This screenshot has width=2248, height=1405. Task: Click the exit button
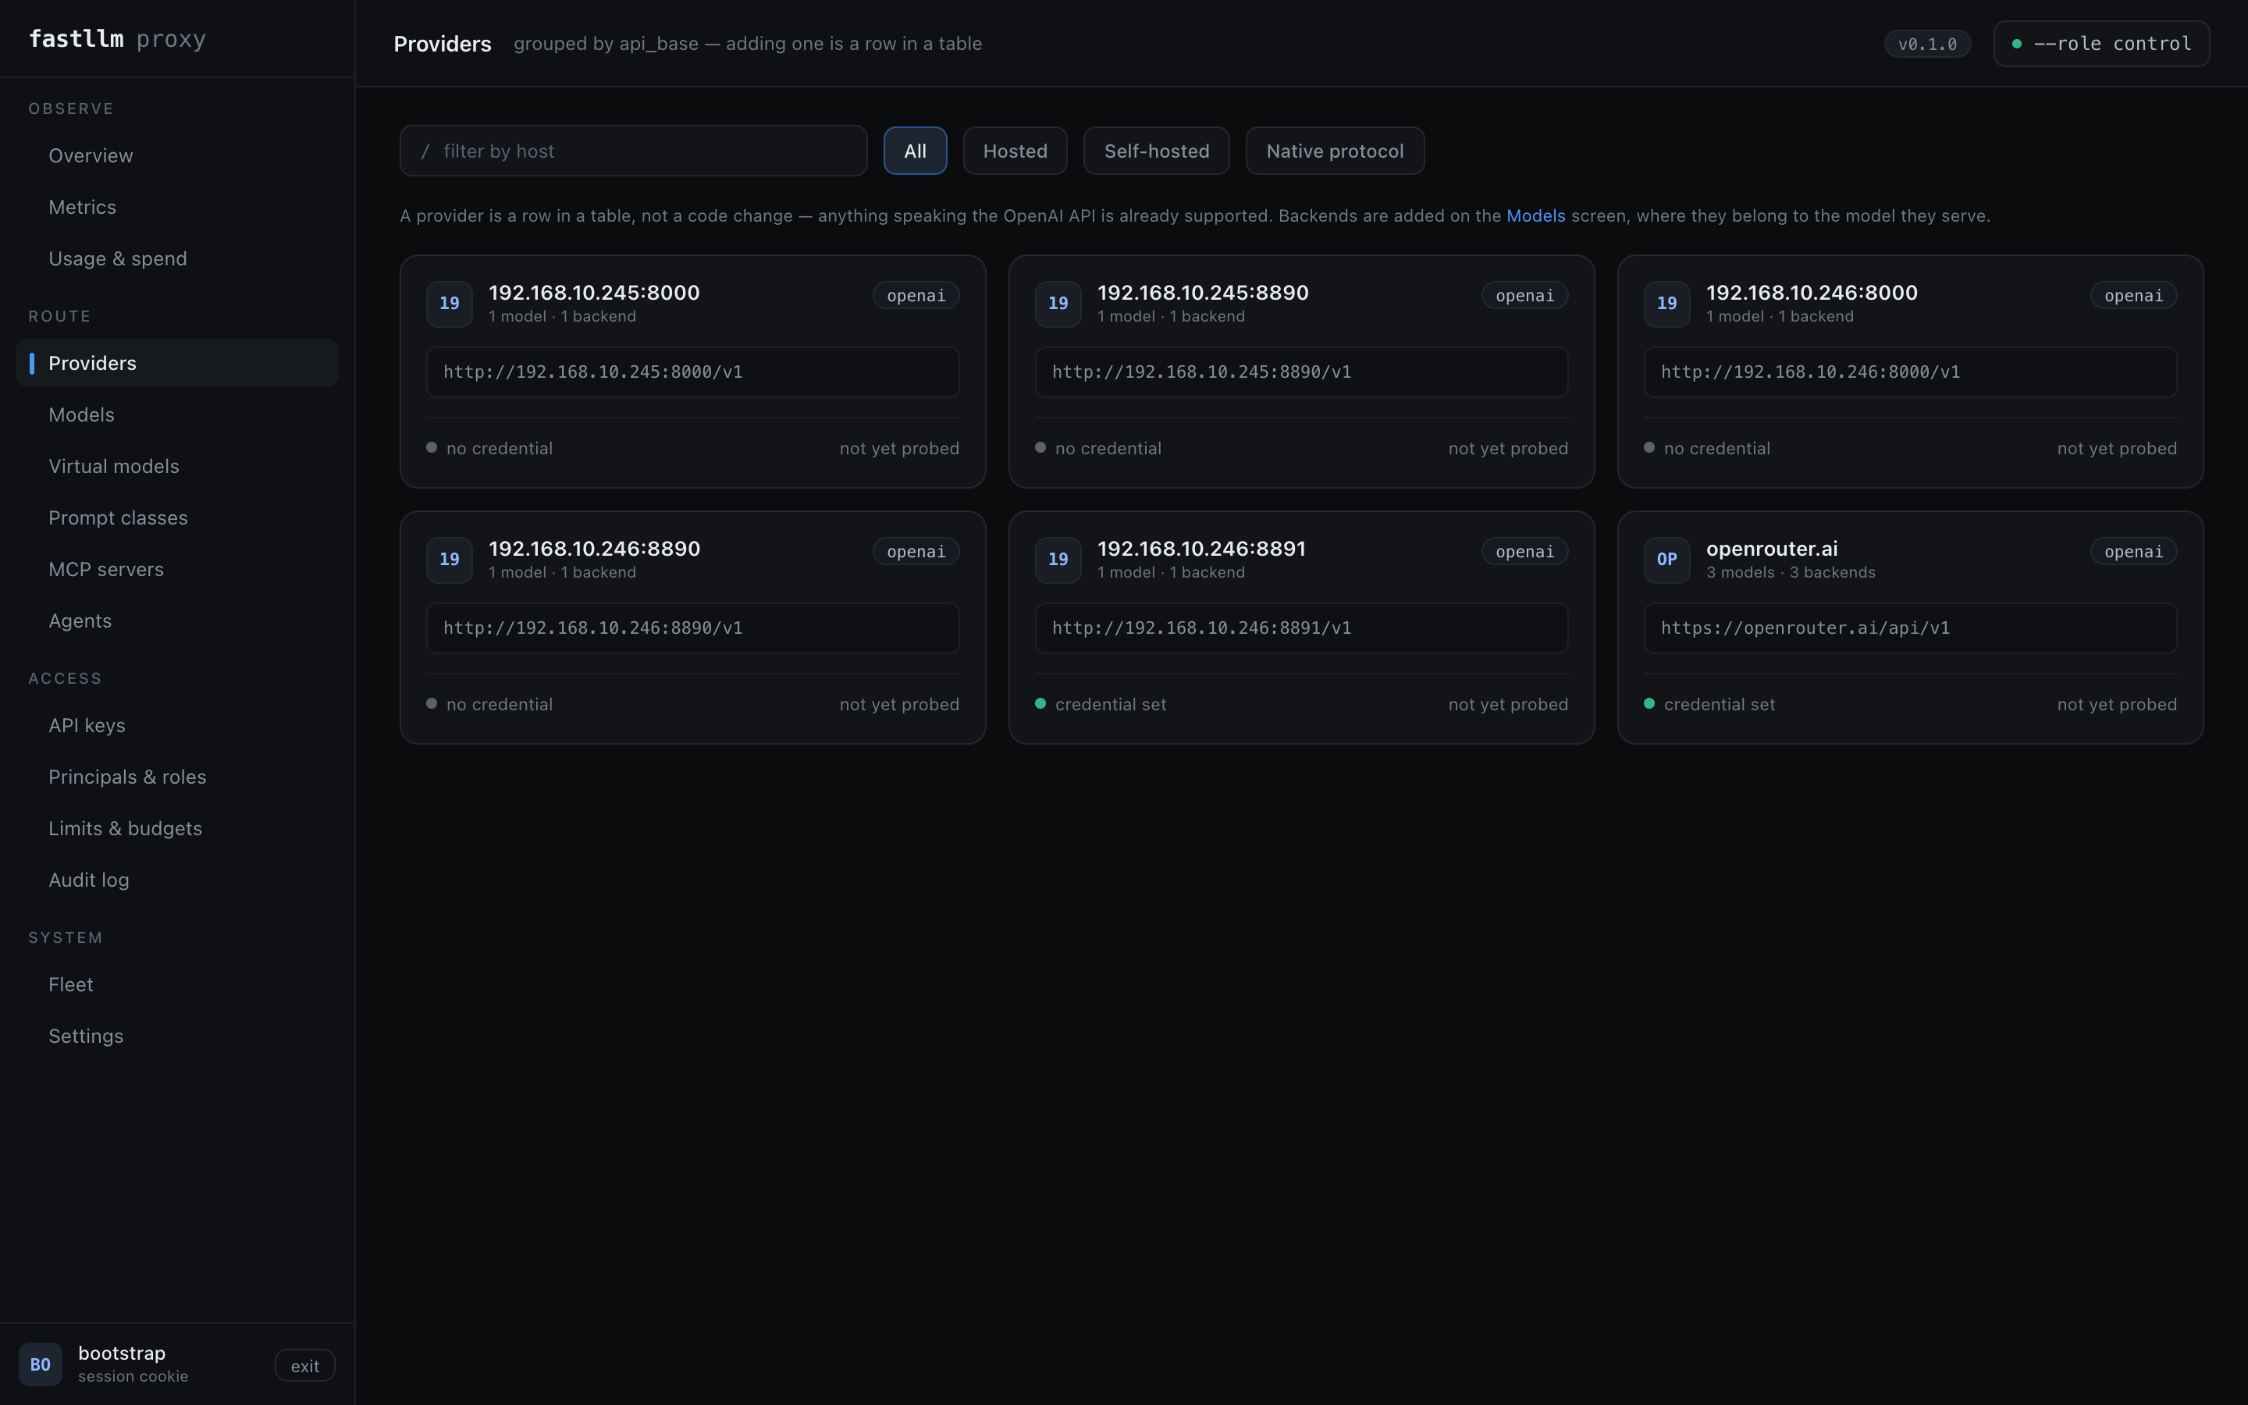(304, 1366)
